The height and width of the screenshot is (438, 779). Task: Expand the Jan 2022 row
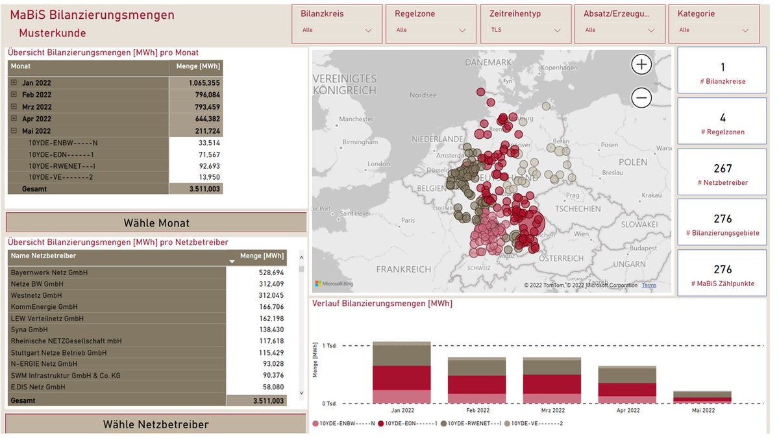pyautogui.click(x=14, y=83)
